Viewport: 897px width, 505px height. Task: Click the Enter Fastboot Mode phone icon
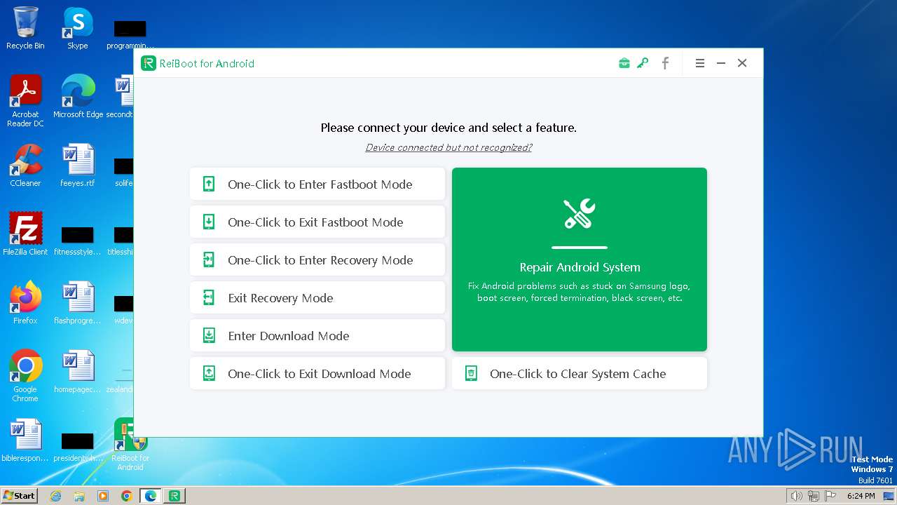209,184
